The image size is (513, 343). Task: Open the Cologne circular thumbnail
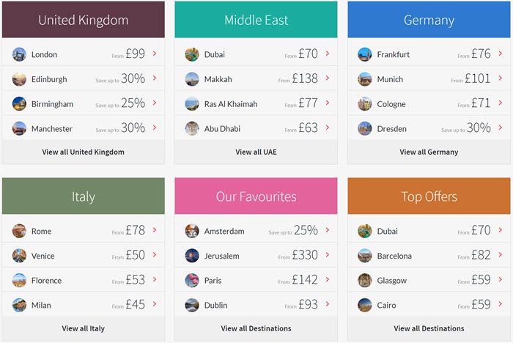(x=365, y=104)
